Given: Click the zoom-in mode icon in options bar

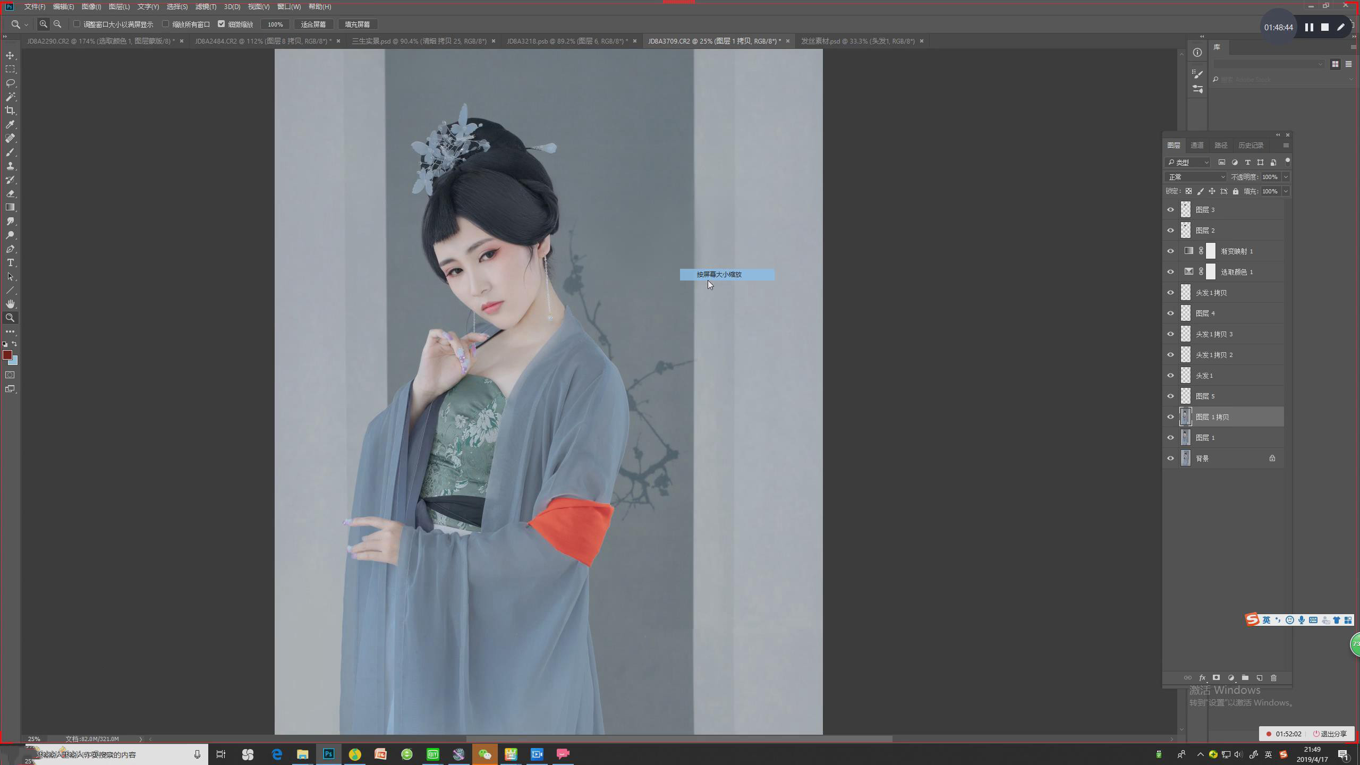Looking at the screenshot, I should point(44,24).
